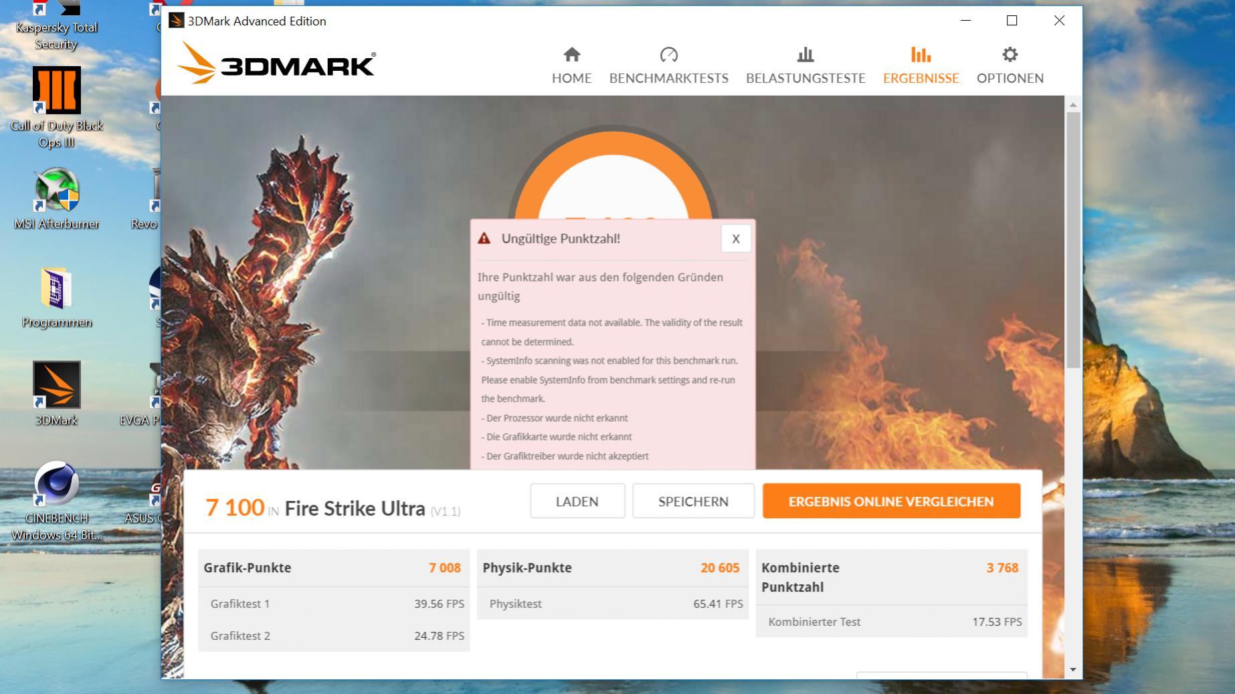Go to the HOME tab
Image resolution: width=1235 pixels, height=694 pixels.
[x=571, y=66]
